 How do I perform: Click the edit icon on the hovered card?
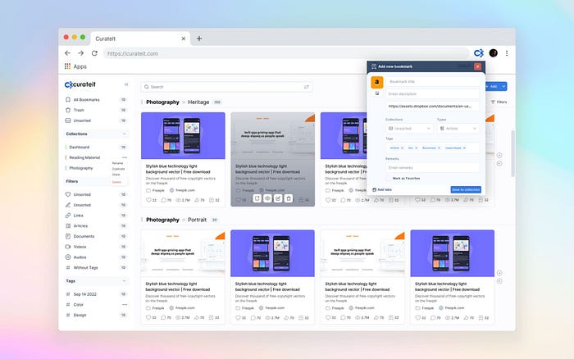click(278, 198)
